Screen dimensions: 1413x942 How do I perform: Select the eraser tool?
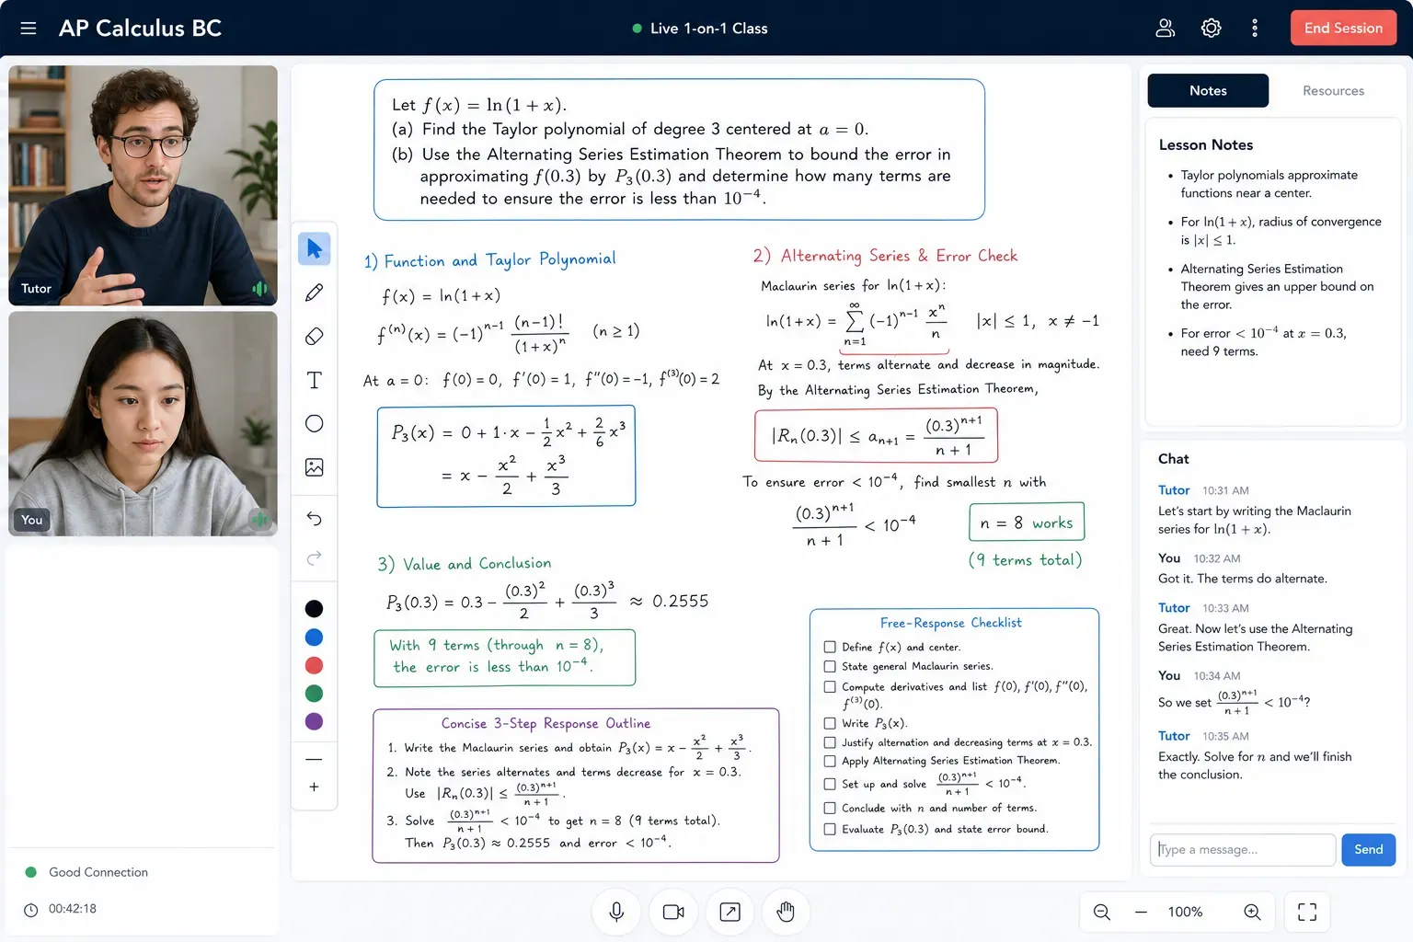[x=315, y=337]
